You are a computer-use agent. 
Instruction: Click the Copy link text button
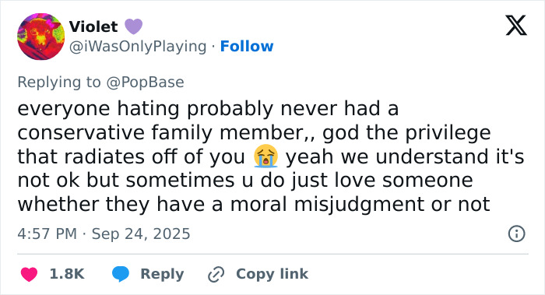[x=272, y=274]
